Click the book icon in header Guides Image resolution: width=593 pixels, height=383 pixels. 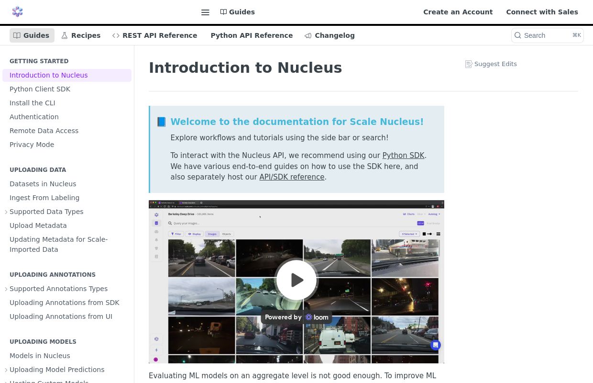coord(223,12)
